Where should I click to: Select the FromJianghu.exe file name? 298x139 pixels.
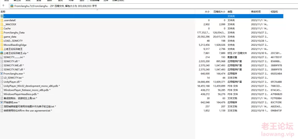click(x=14, y=74)
